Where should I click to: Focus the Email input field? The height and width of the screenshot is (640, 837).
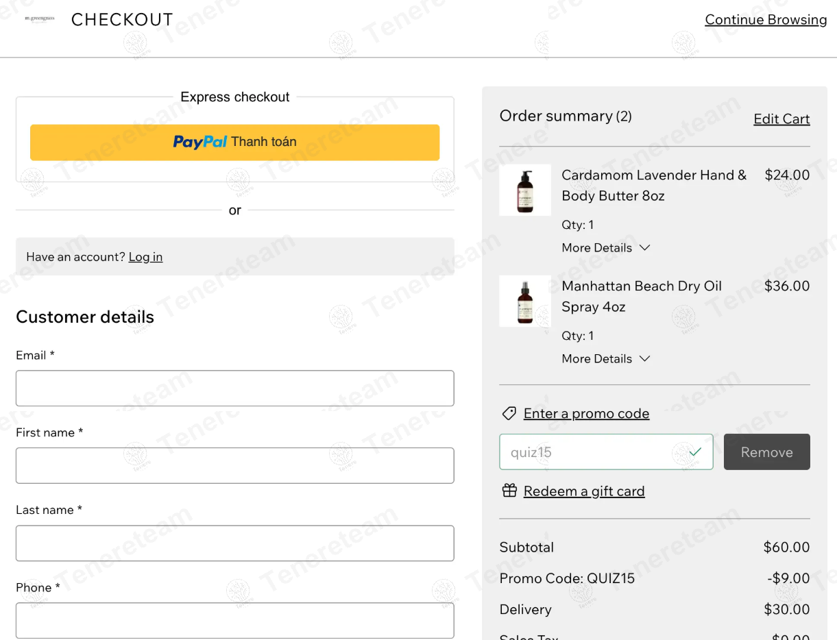pyautogui.click(x=234, y=389)
